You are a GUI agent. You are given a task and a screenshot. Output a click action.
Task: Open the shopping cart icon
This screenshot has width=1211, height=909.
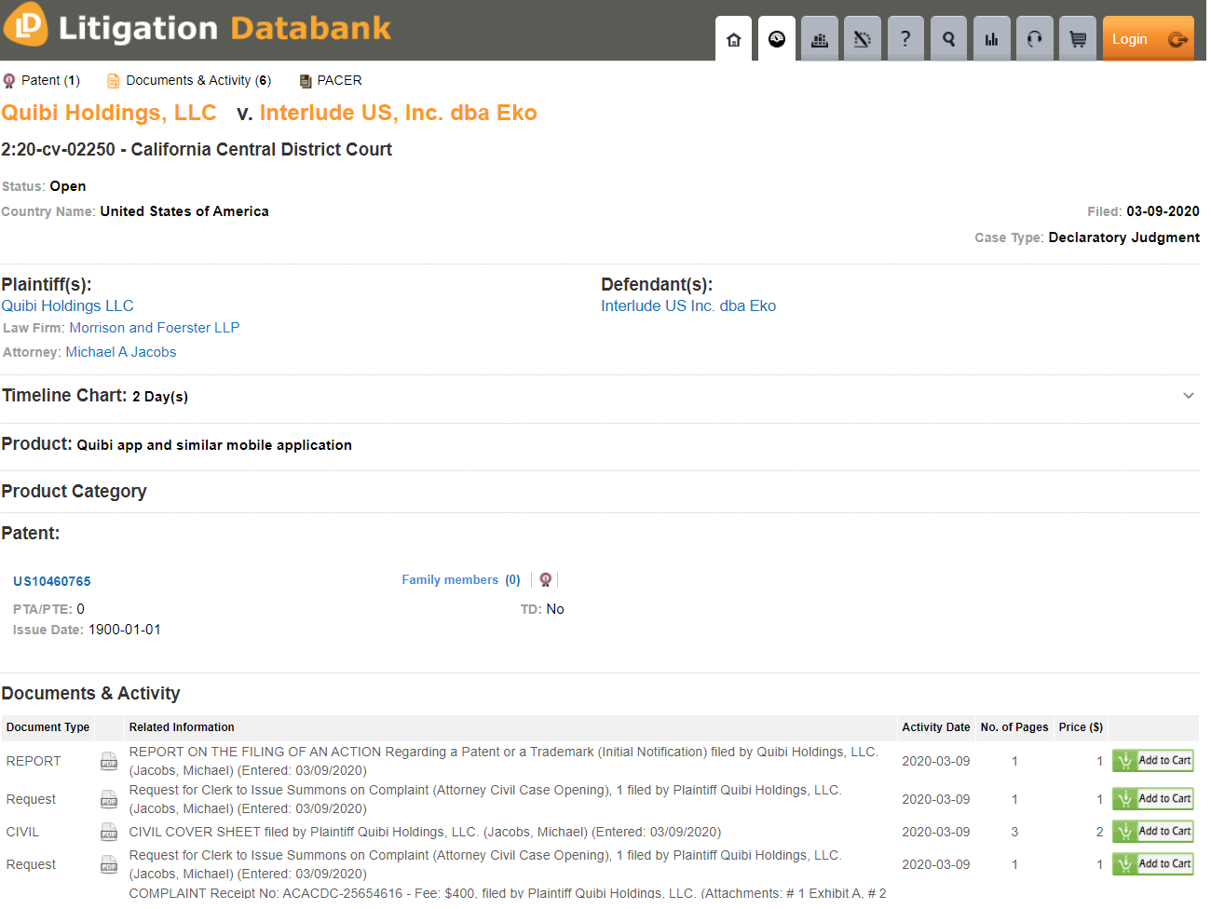[1078, 39]
